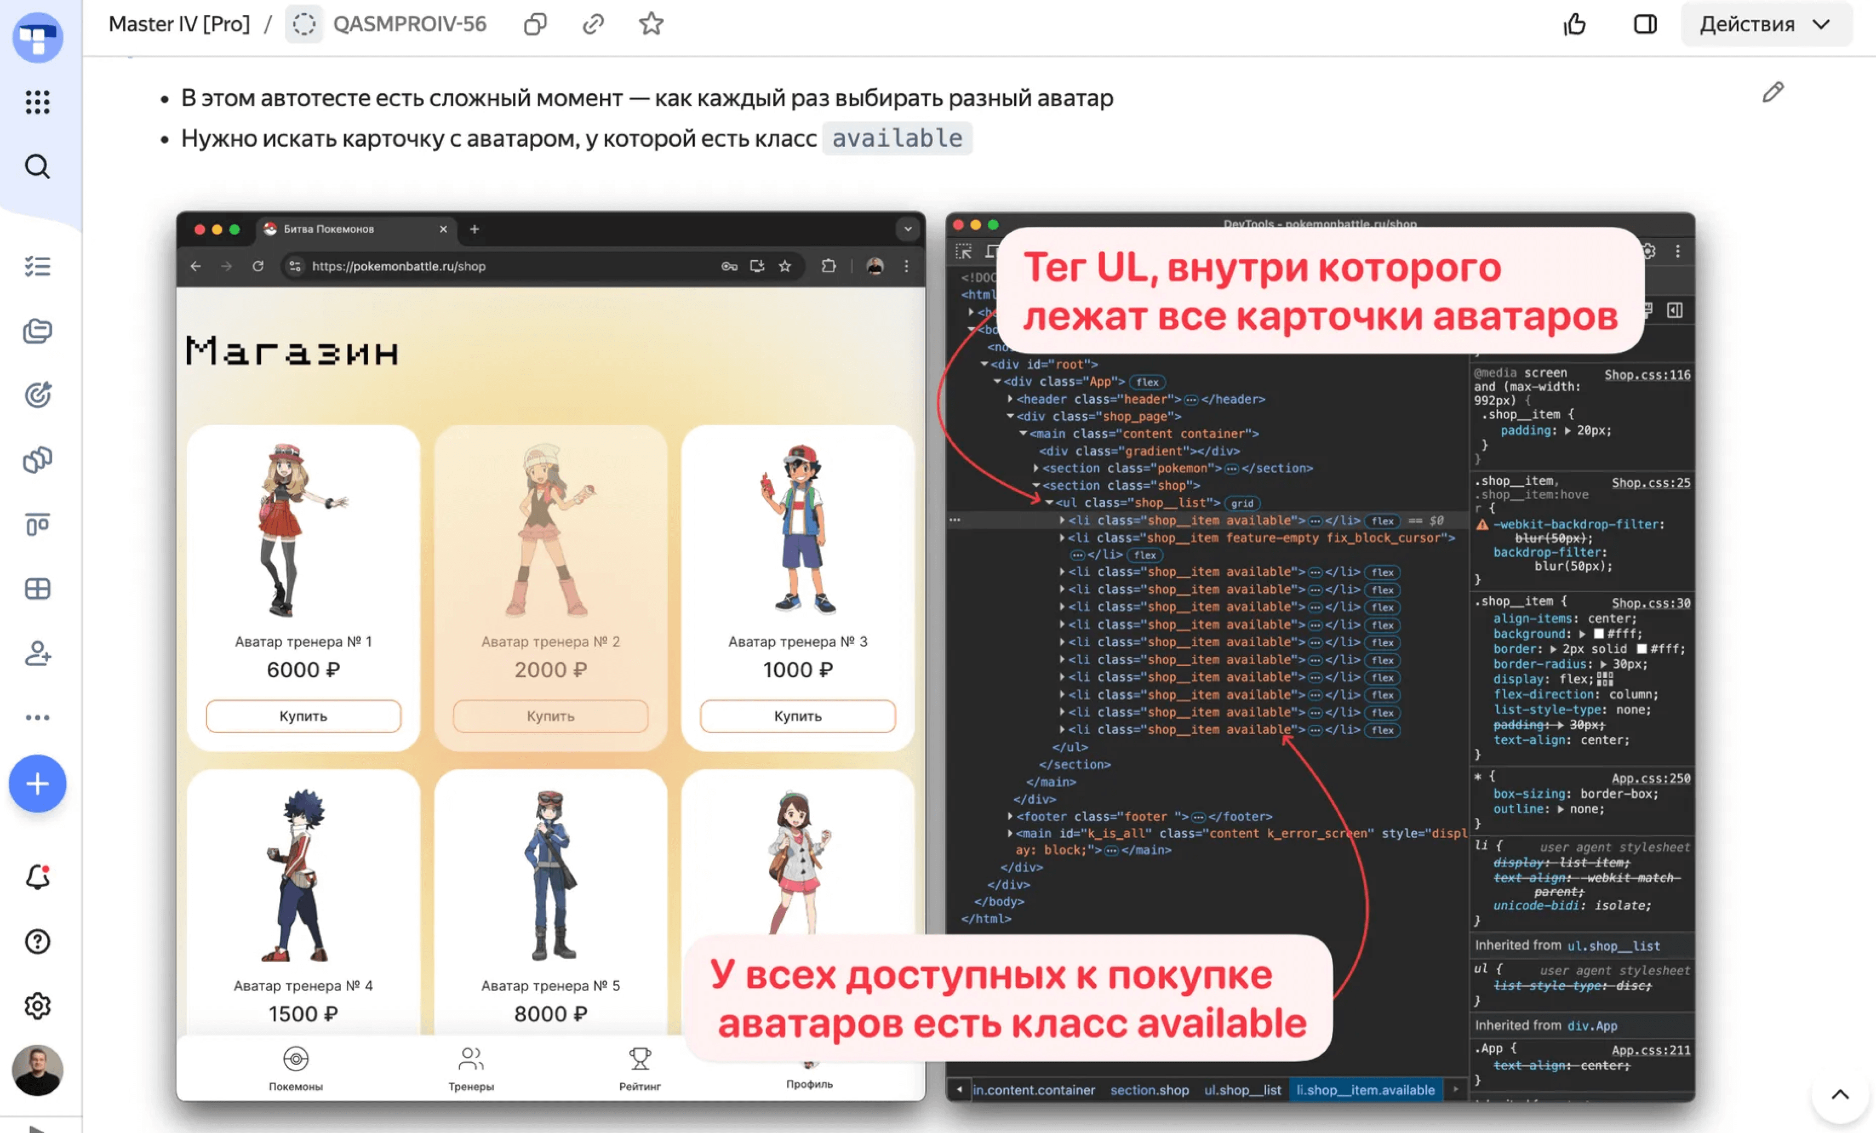The height and width of the screenshot is (1133, 1876).
Task: Click the thumbs-up like icon
Action: (x=1574, y=24)
